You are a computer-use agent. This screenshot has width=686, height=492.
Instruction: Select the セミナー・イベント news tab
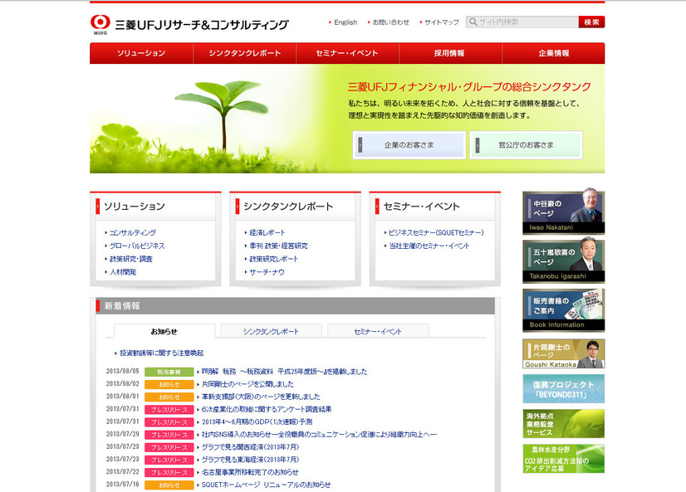coord(378,331)
